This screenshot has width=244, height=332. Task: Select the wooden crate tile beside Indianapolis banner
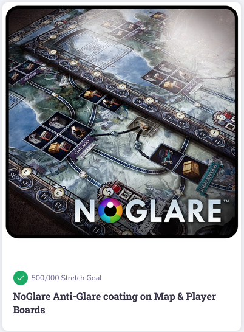[x=191, y=169]
